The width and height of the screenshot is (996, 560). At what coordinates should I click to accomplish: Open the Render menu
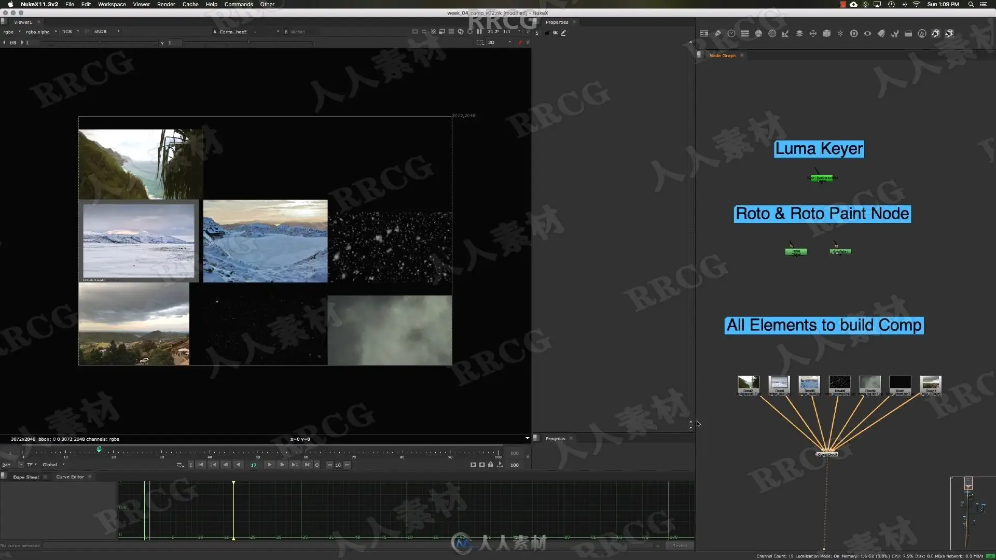pyautogui.click(x=166, y=4)
